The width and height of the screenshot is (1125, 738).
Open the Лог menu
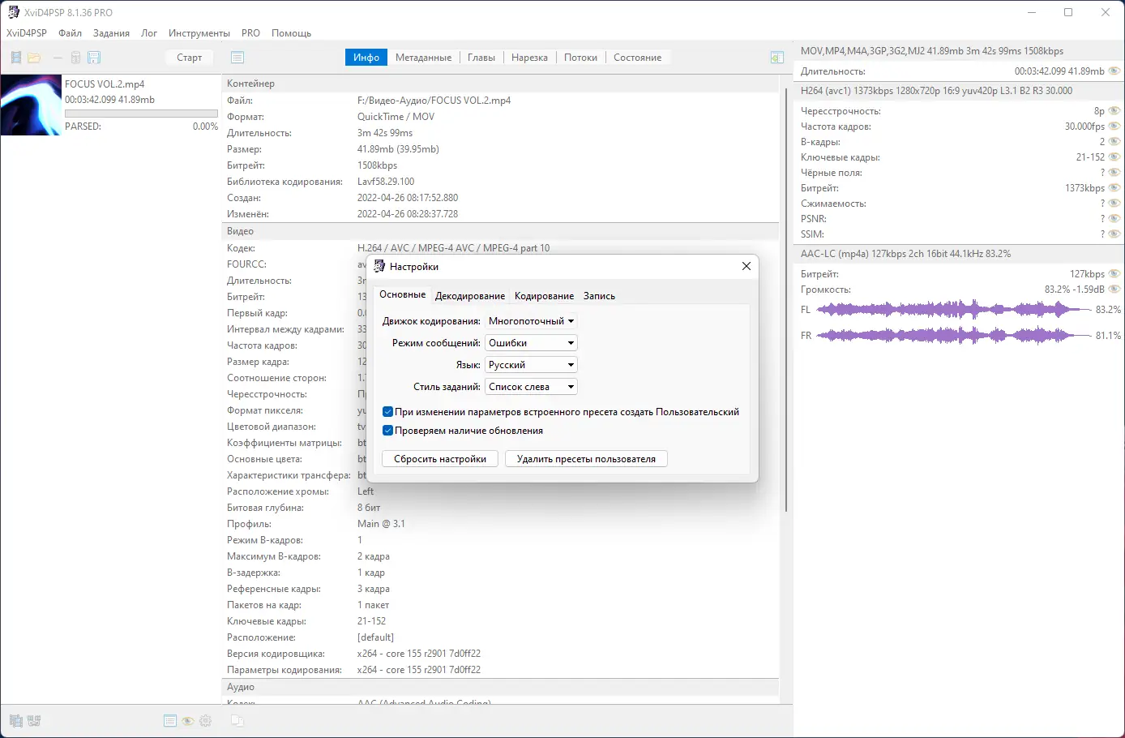point(149,33)
